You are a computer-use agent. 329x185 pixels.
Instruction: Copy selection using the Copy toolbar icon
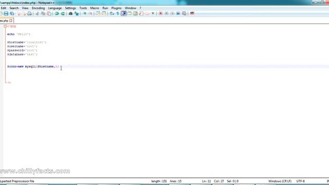43,14
